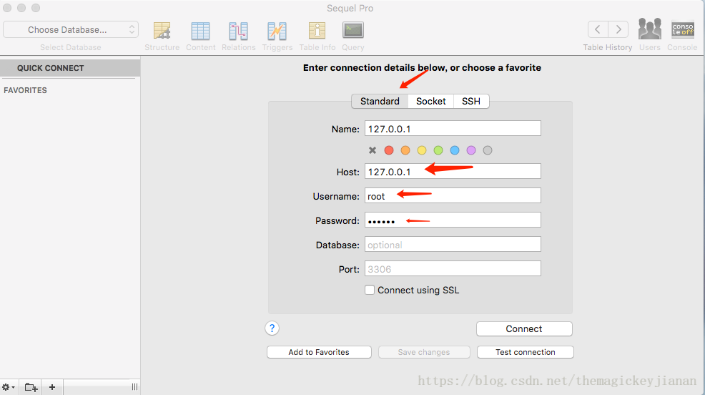Viewport: 705px width, 395px height.
Task: Open the Content view icon
Action: tap(200, 31)
